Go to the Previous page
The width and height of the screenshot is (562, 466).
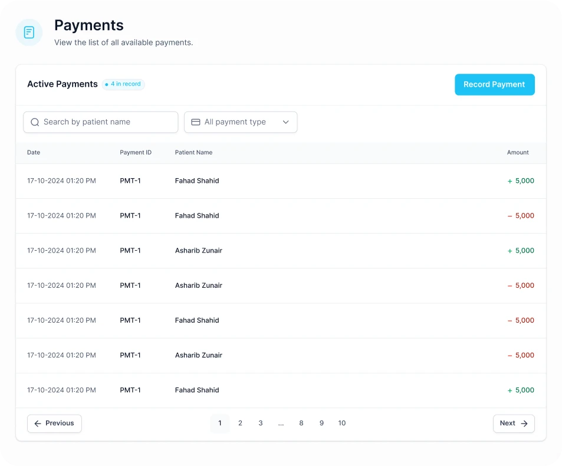point(54,424)
